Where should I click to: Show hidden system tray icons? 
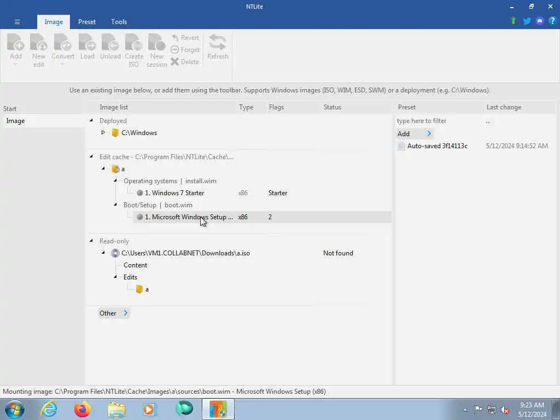click(x=465, y=410)
